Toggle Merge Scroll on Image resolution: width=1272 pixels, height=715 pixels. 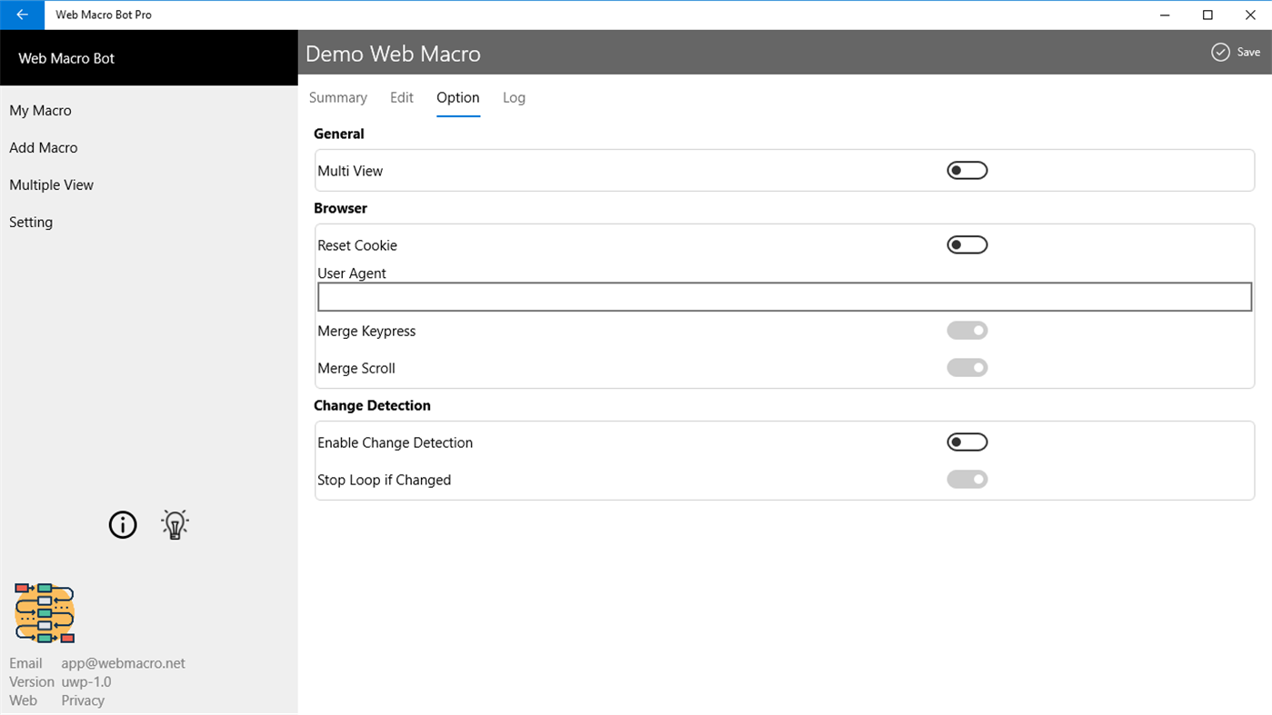967,367
